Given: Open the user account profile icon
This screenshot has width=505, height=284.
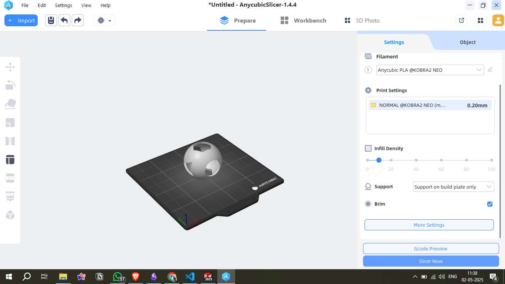Looking at the screenshot, I should click(498, 20).
